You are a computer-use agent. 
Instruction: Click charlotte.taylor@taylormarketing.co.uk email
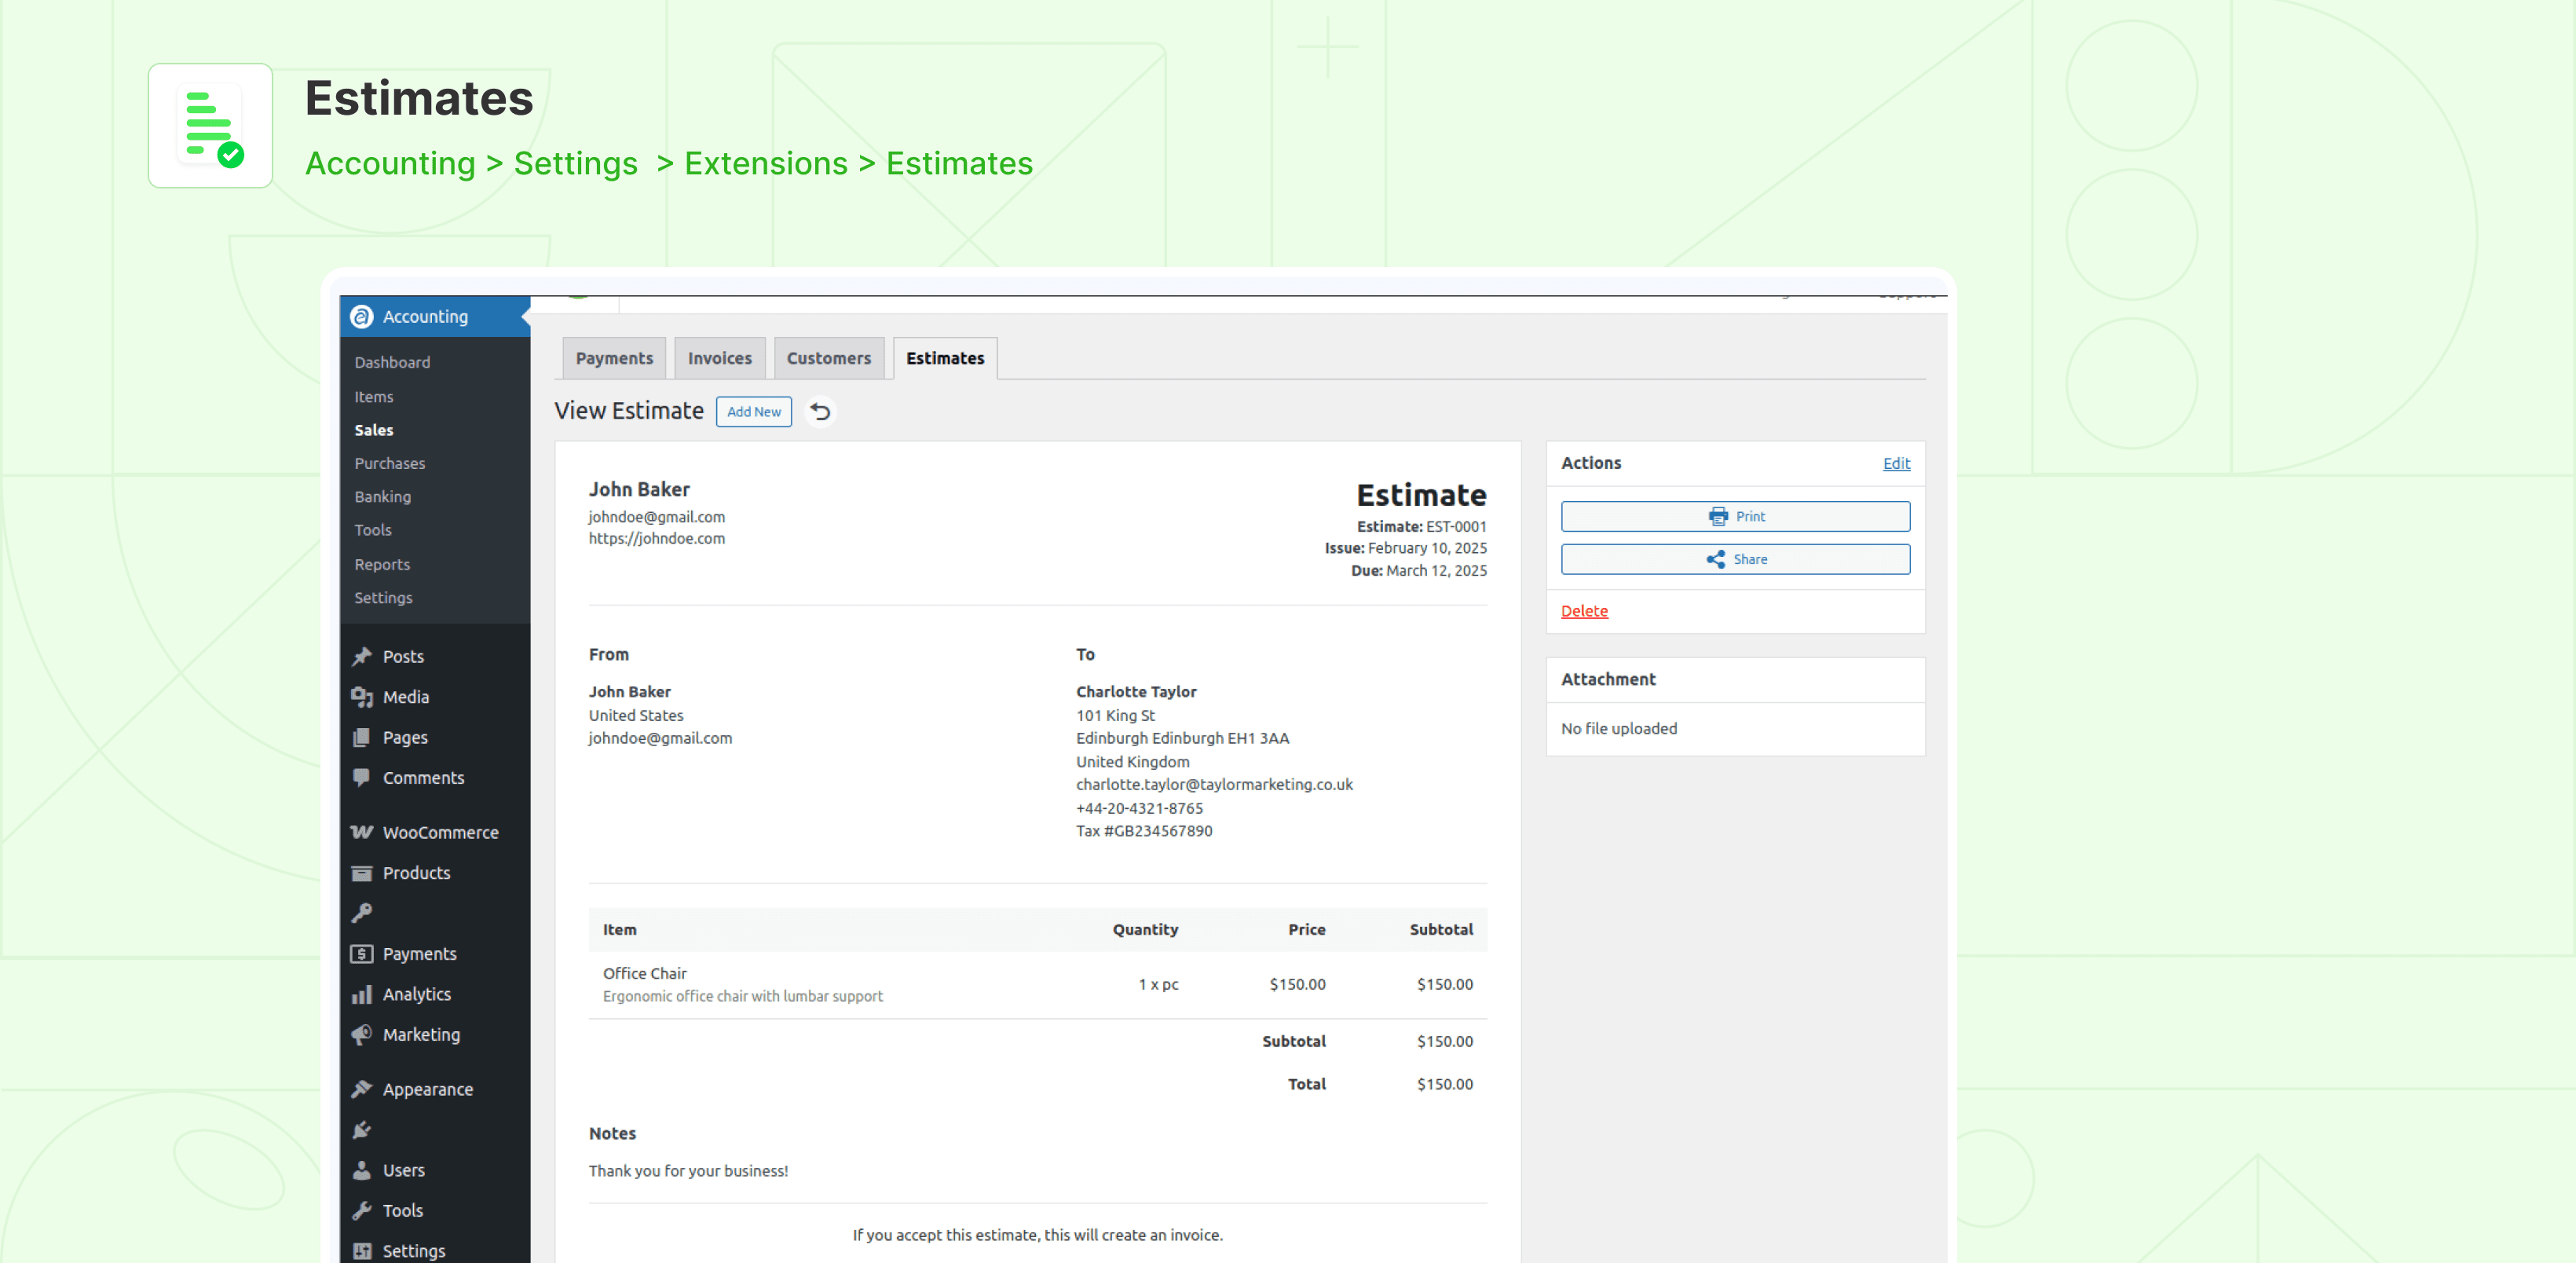coord(1214,784)
